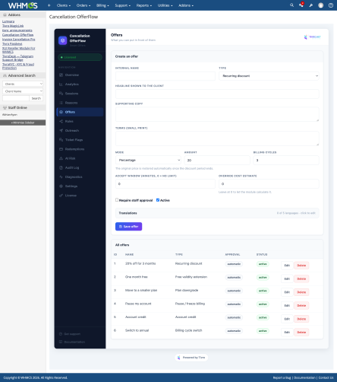Click the Documentation icon in dark sidebar

tap(61, 342)
